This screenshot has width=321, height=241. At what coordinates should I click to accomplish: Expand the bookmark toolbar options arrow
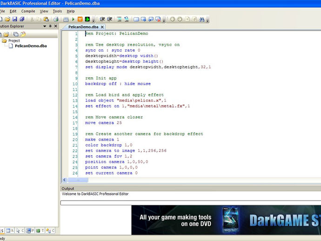click(164, 20)
